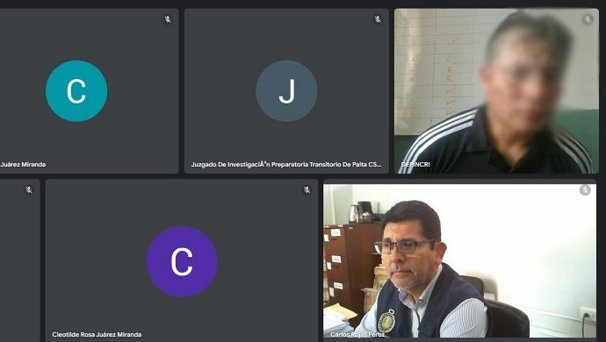Click muted mic icon on Juzgado De Investigación tile

tap(378, 19)
